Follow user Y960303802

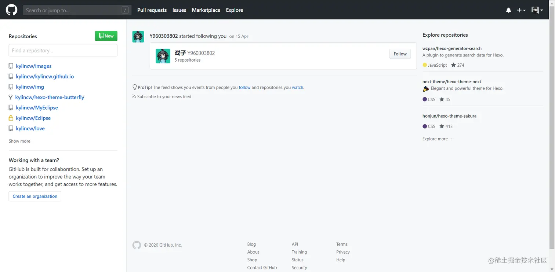[x=400, y=54]
